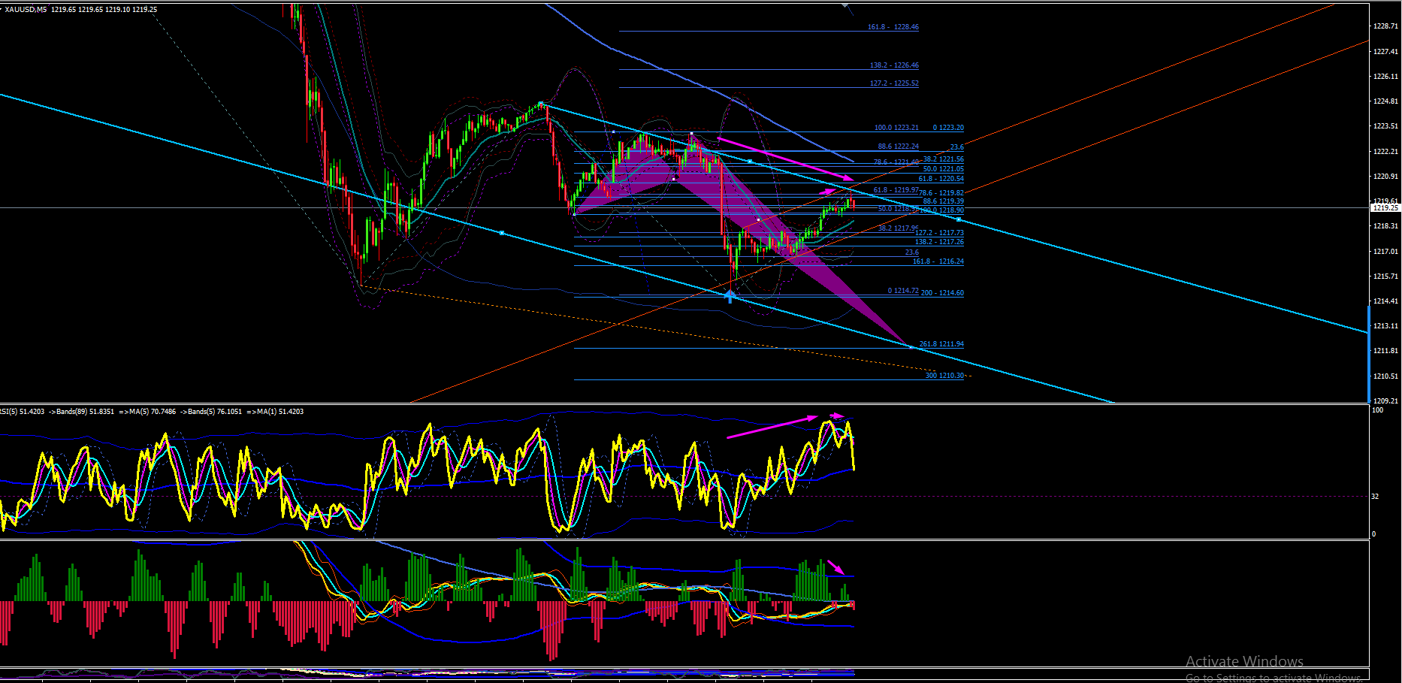Click the blue up-arrow marker at the chart low
The image size is (1402, 683).
pyautogui.click(x=730, y=297)
